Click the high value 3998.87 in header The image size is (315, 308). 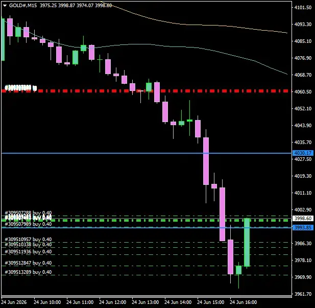[66, 6]
